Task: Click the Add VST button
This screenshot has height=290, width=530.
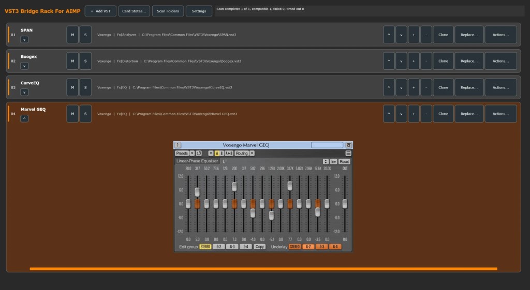Action: pyautogui.click(x=100, y=11)
